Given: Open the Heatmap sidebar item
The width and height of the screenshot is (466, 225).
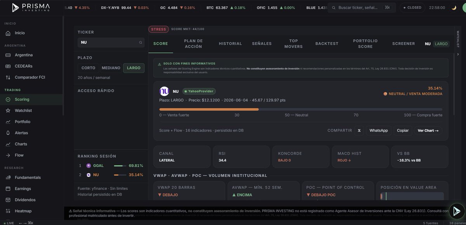Looking at the screenshot, I should pyautogui.click(x=31, y=211).
